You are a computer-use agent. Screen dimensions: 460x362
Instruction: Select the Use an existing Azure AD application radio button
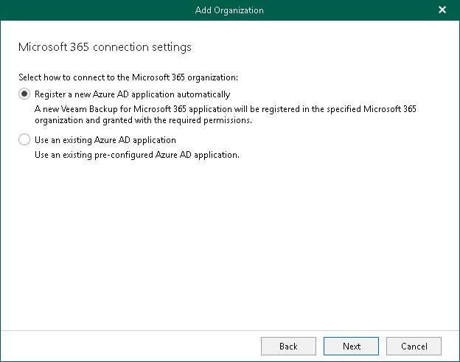pyautogui.click(x=25, y=139)
